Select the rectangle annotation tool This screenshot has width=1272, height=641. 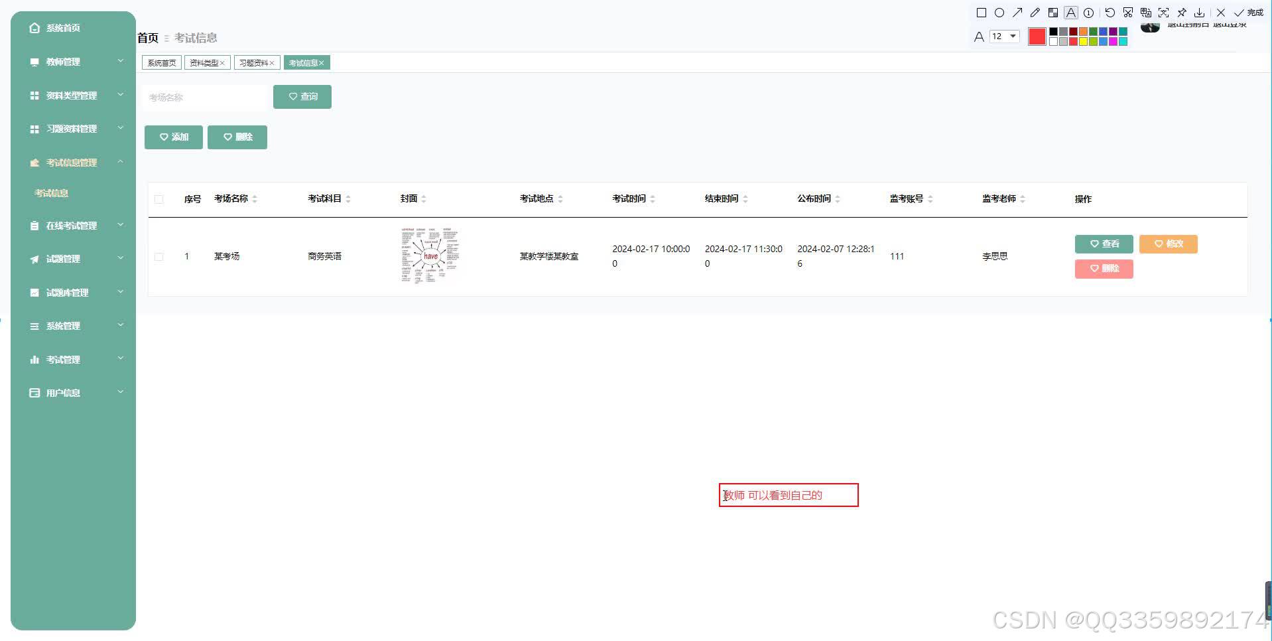(x=982, y=13)
